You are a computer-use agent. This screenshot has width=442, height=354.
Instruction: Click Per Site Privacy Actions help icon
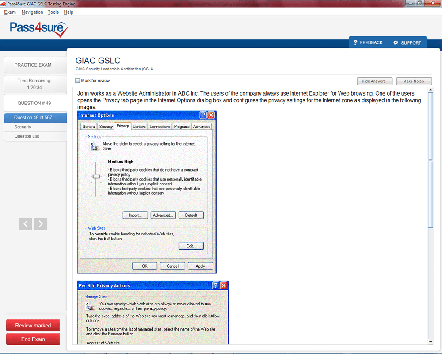click(x=215, y=285)
